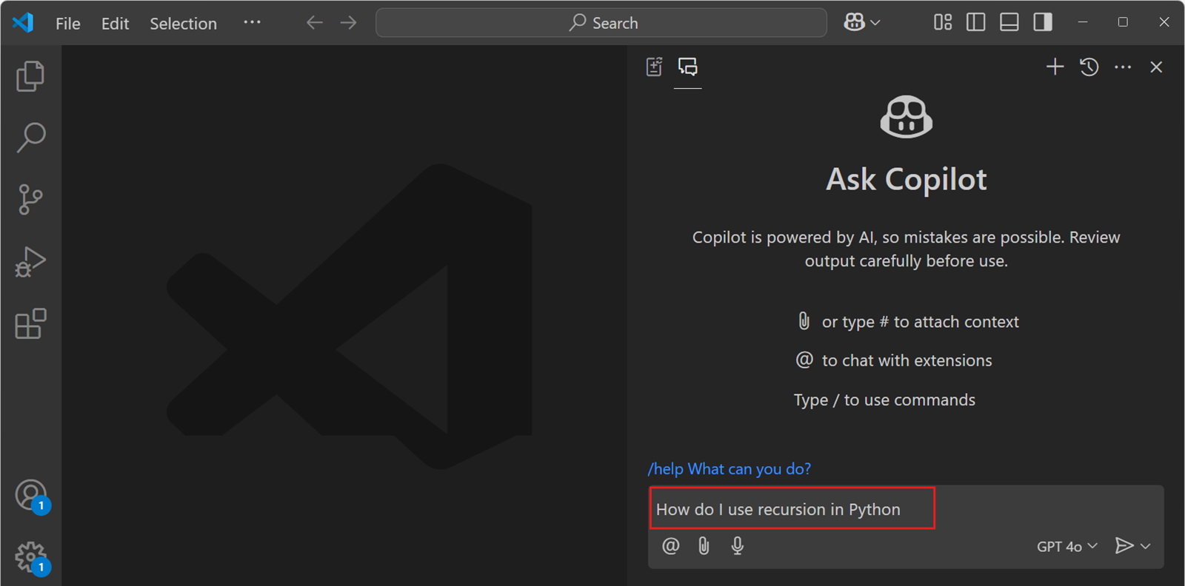Switch to the Chat tab
Screen dimensions: 1185x586
click(688, 67)
